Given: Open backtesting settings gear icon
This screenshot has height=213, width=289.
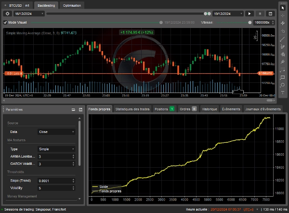Looking at the screenshot, I should point(7,14).
